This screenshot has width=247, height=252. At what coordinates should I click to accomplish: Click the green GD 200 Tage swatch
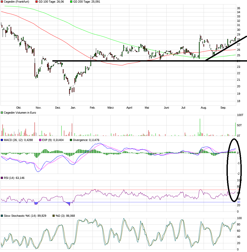tap(71, 2)
